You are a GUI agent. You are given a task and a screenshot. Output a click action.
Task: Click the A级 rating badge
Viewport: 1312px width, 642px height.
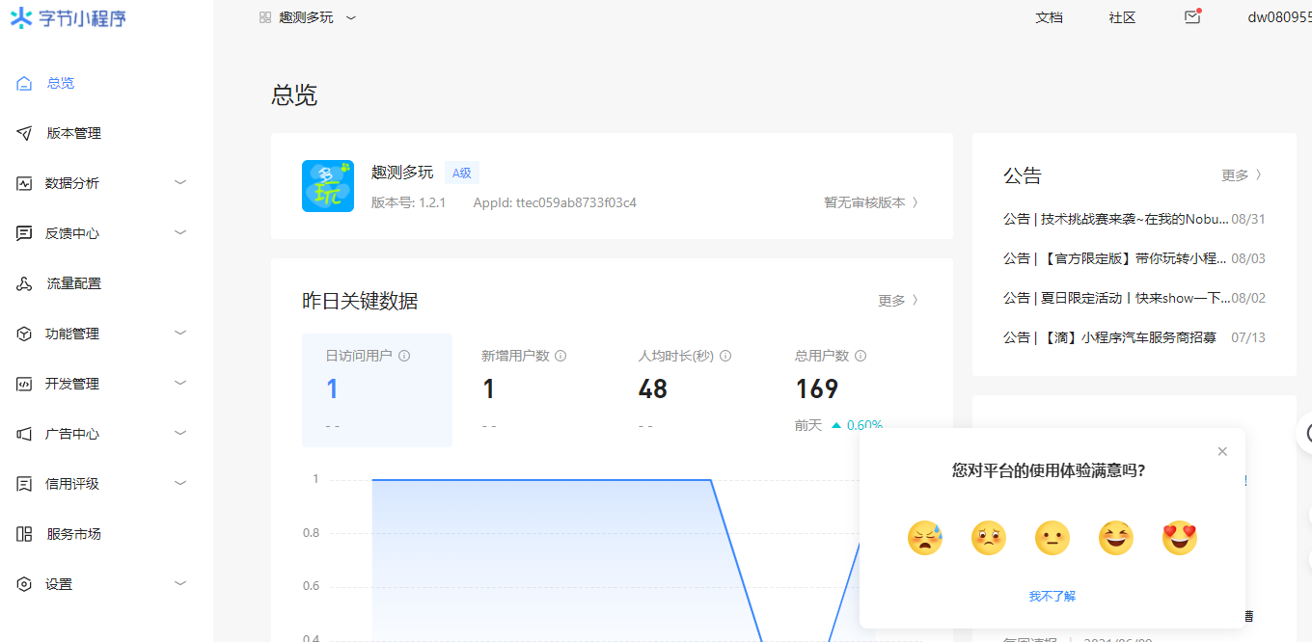[462, 174]
